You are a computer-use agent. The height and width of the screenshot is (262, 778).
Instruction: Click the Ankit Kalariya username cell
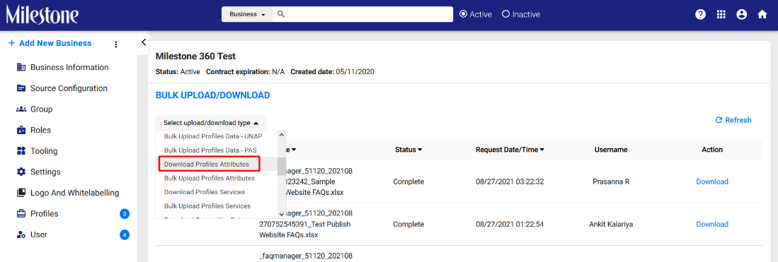tap(611, 225)
